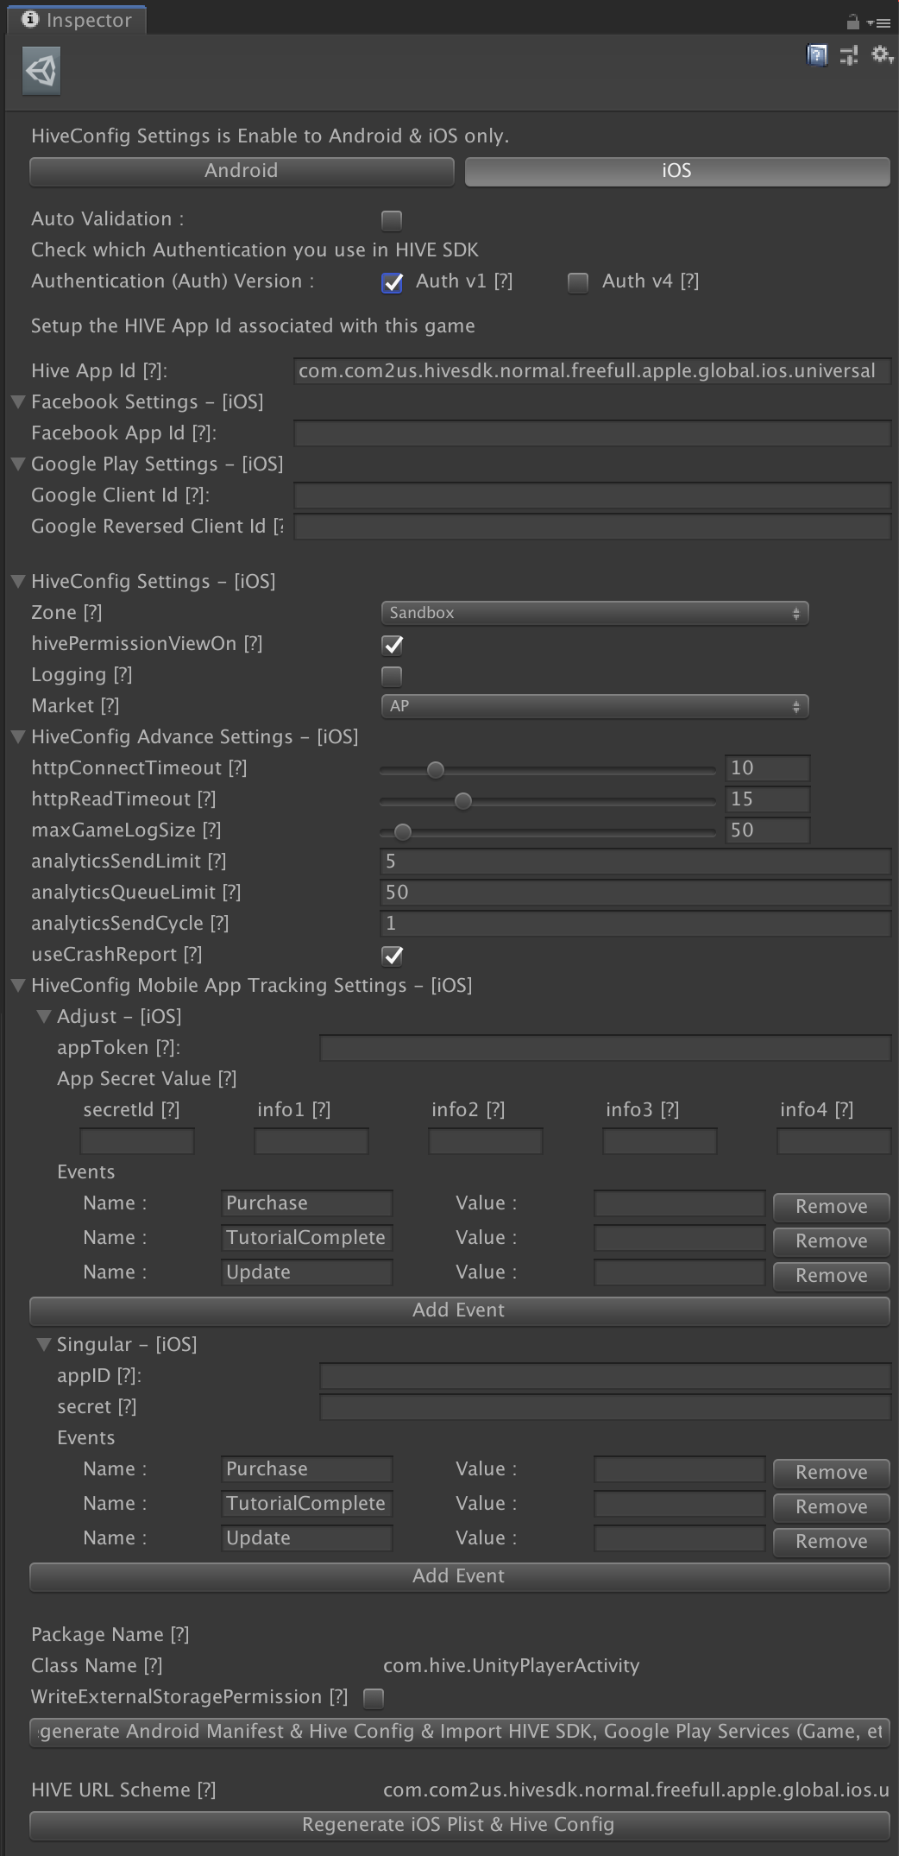Open the Market dropdown showing AP
Viewport: 899px width, 1856px height.
click(594, 706)
